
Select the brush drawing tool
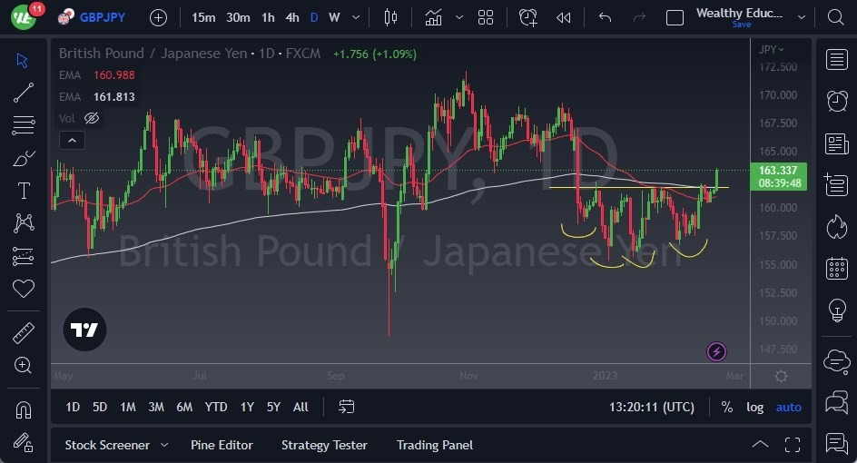pos(23,158)
